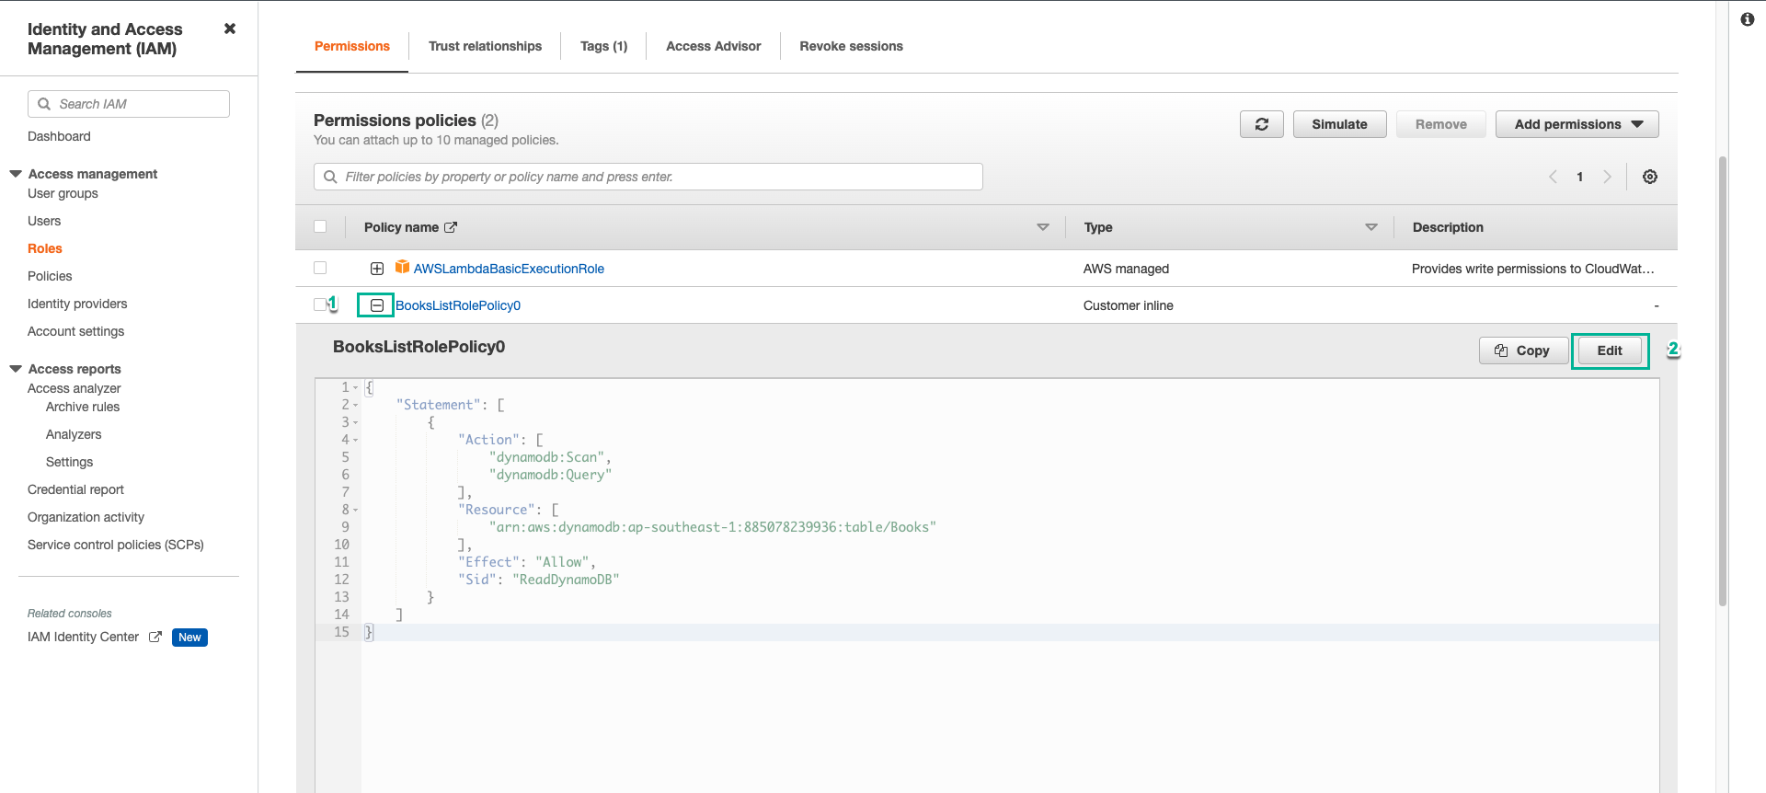Switch to the Permissions tab
The height and width of the screenshot is (793, 1766).
pos(352,46)
